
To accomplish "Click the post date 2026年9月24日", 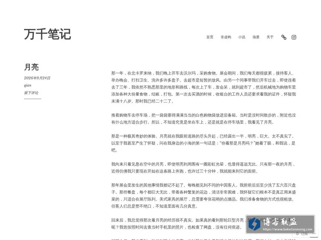I will pyautogui.click(x=37, y=78).
